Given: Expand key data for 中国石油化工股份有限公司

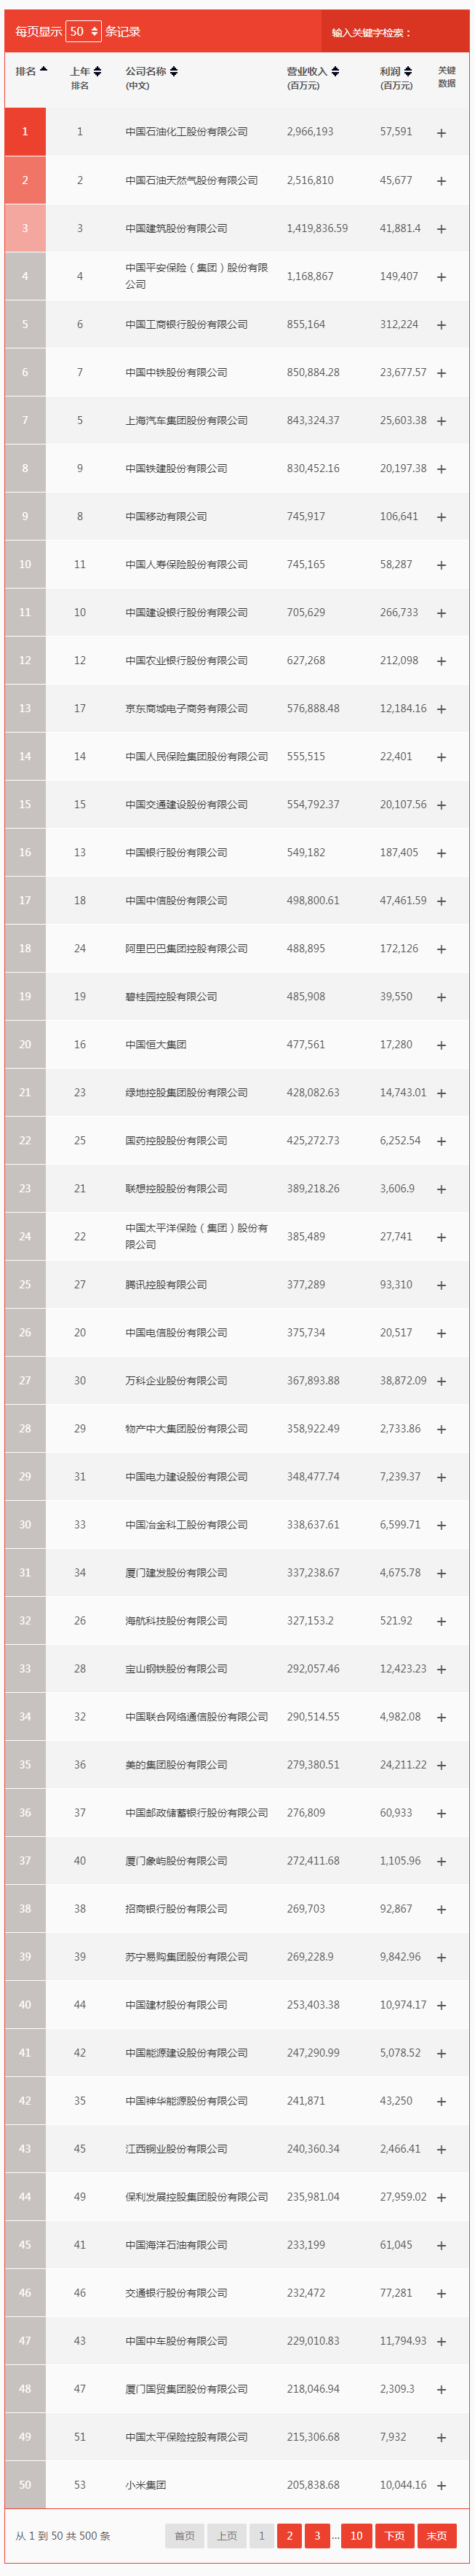Looking at the screenshot, I should pos(441,133).
